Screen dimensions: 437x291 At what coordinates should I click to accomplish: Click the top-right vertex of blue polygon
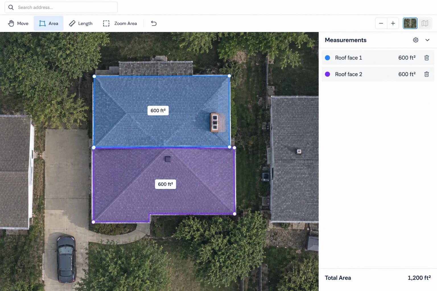click(229, 76)
